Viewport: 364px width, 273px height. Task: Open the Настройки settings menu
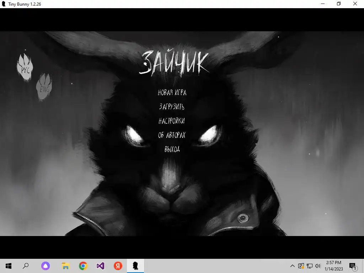(172, 121)
